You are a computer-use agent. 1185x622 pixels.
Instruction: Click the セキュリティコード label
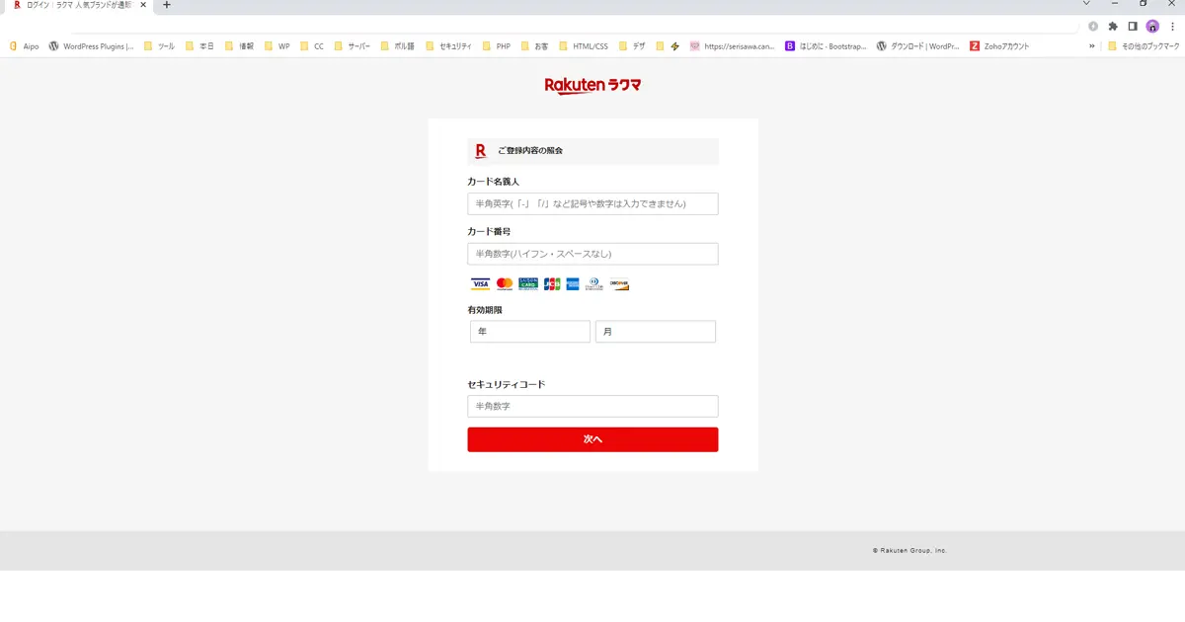click(x=506, y=384)
